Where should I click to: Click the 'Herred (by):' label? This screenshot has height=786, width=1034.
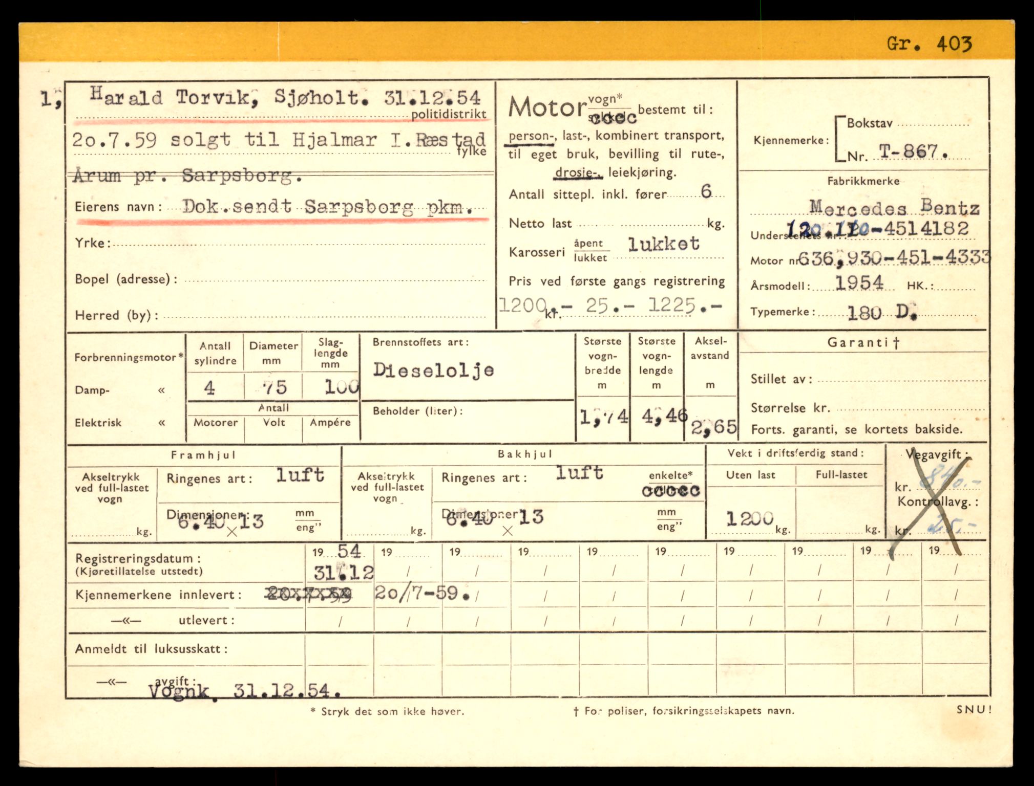pyautogui.click(x=116, y=315)
